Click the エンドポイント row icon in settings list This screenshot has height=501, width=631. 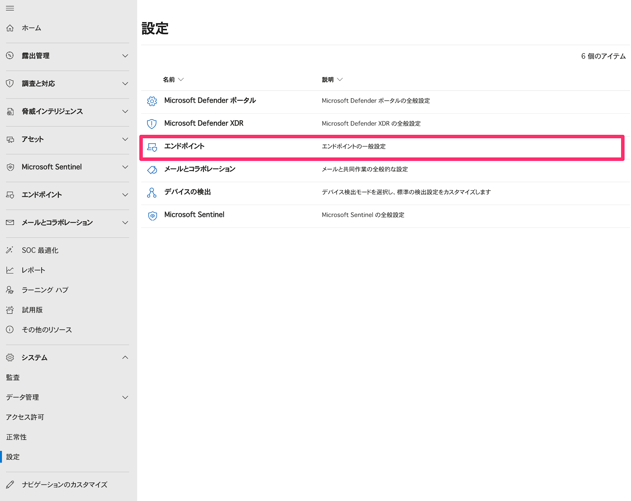pyautogui.click(x=152, y=147)
